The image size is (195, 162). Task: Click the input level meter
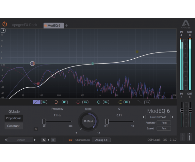point(181,64)
